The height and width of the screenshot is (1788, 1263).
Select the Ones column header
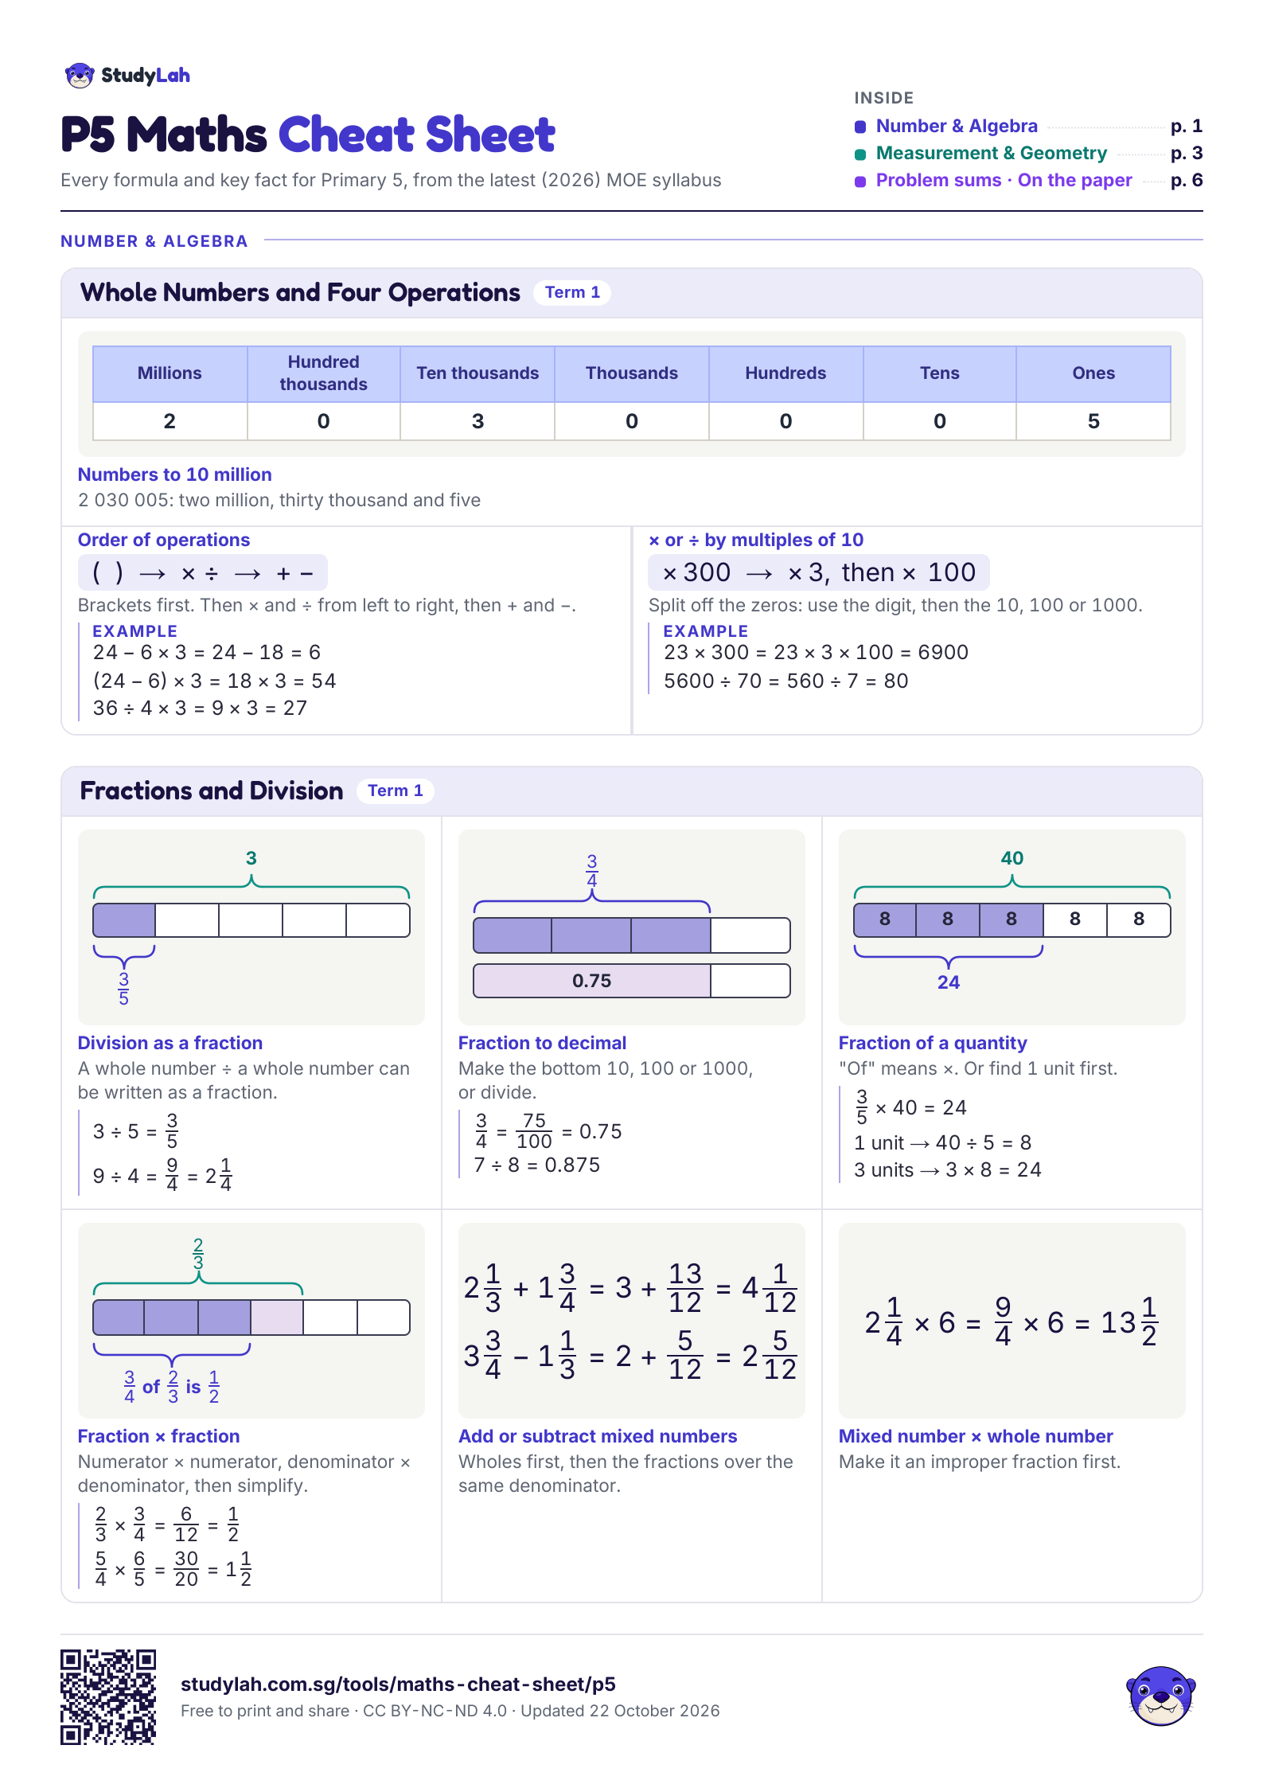click(x=1093, y=373)
